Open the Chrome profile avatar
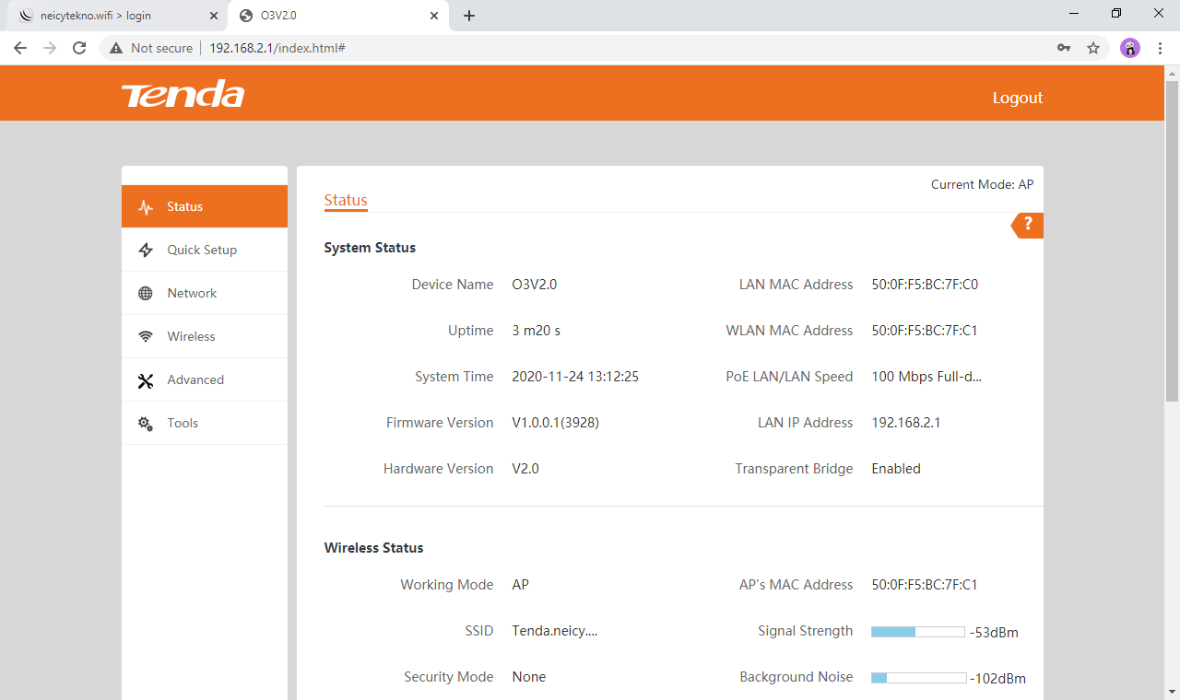Screen dimensions: 1180x700 pyautogui.click(x=1130, y=48)
